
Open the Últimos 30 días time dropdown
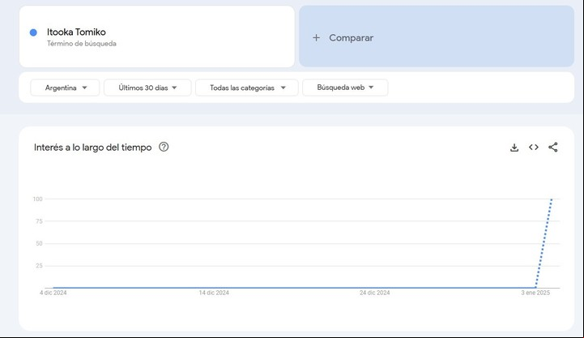[147, 88]
